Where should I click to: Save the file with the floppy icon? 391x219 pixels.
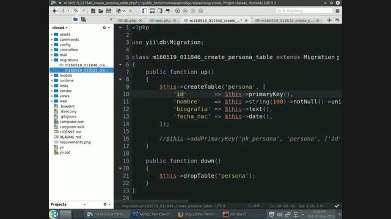tap(109, 11)
